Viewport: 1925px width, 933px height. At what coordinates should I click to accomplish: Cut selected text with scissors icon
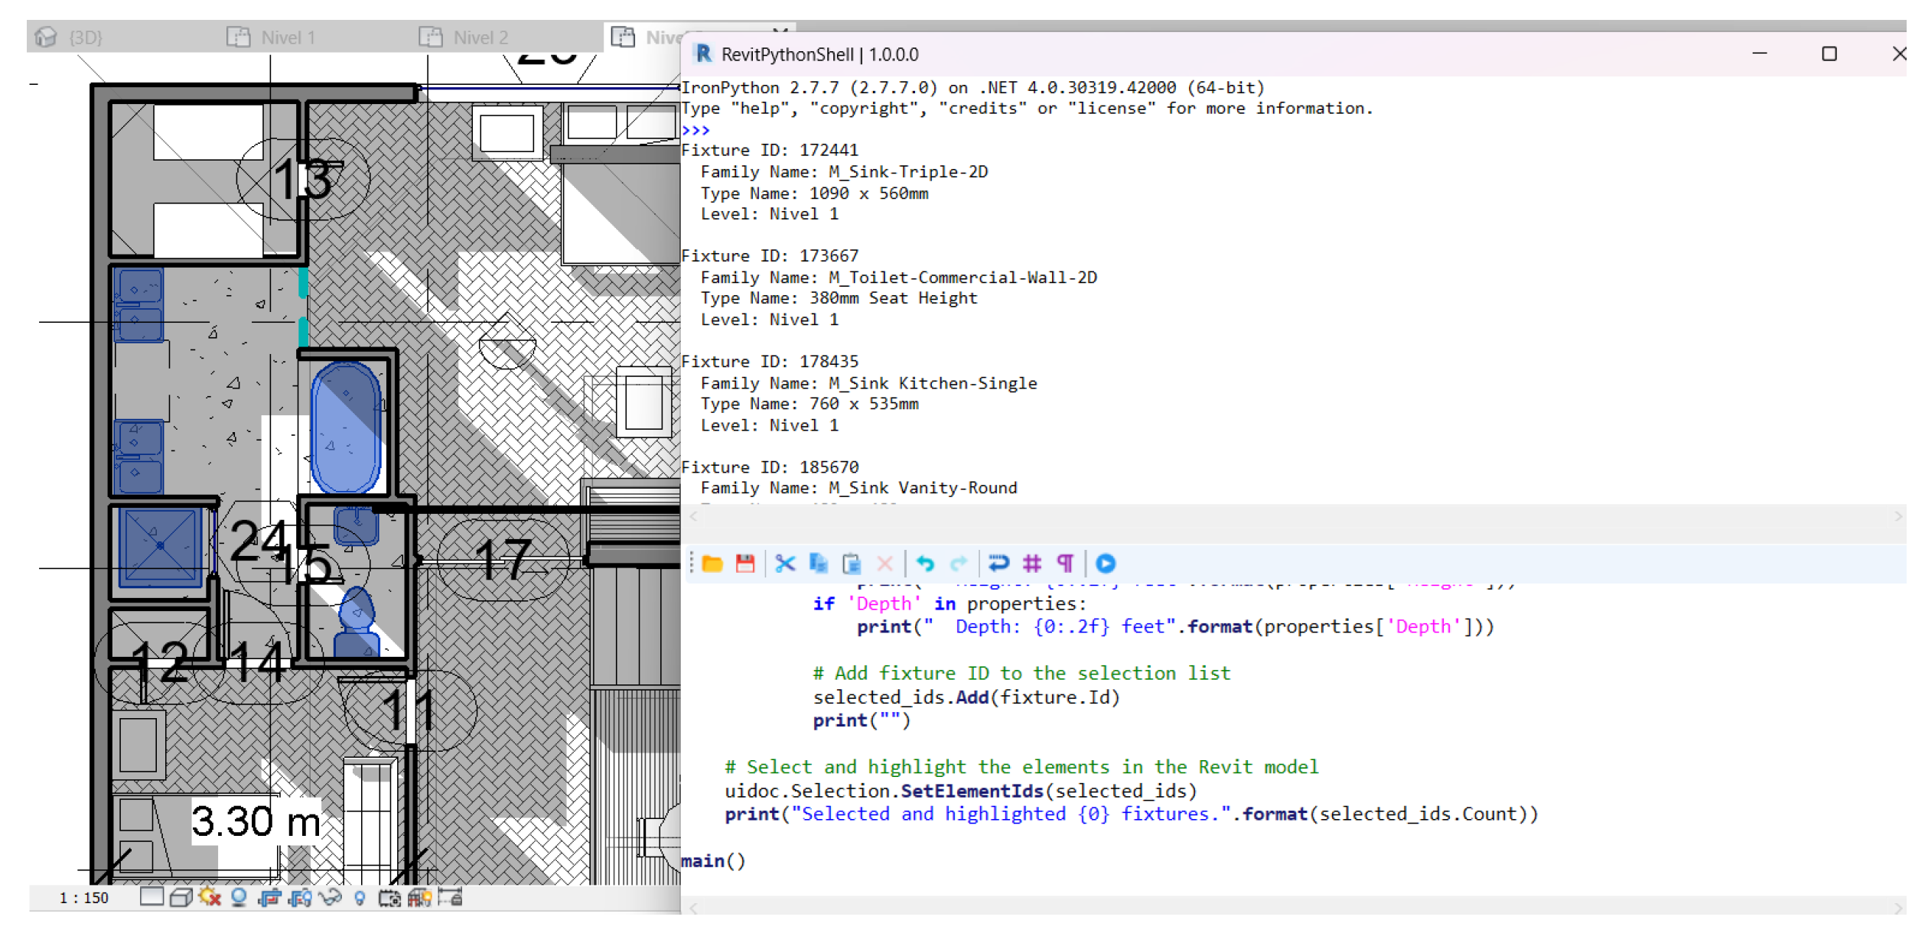click(785, 564)
